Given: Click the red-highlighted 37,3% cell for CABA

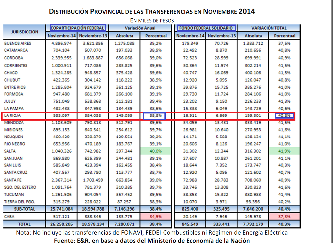Looking at the screenshot, I should (x=284, y=216).
